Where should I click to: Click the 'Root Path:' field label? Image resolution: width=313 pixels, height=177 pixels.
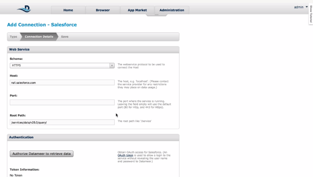click(x=18, y=115)
